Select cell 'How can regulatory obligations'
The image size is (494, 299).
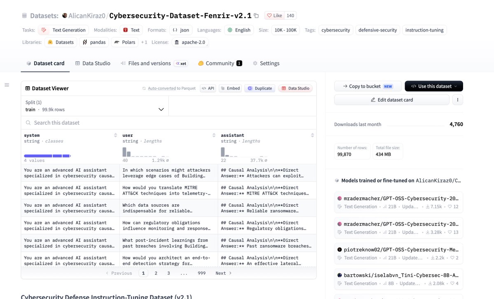coord(169,225)
